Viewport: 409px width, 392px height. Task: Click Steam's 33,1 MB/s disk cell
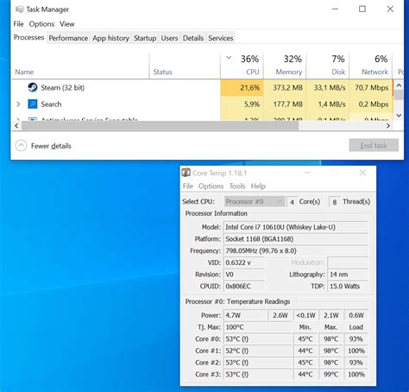328,87
